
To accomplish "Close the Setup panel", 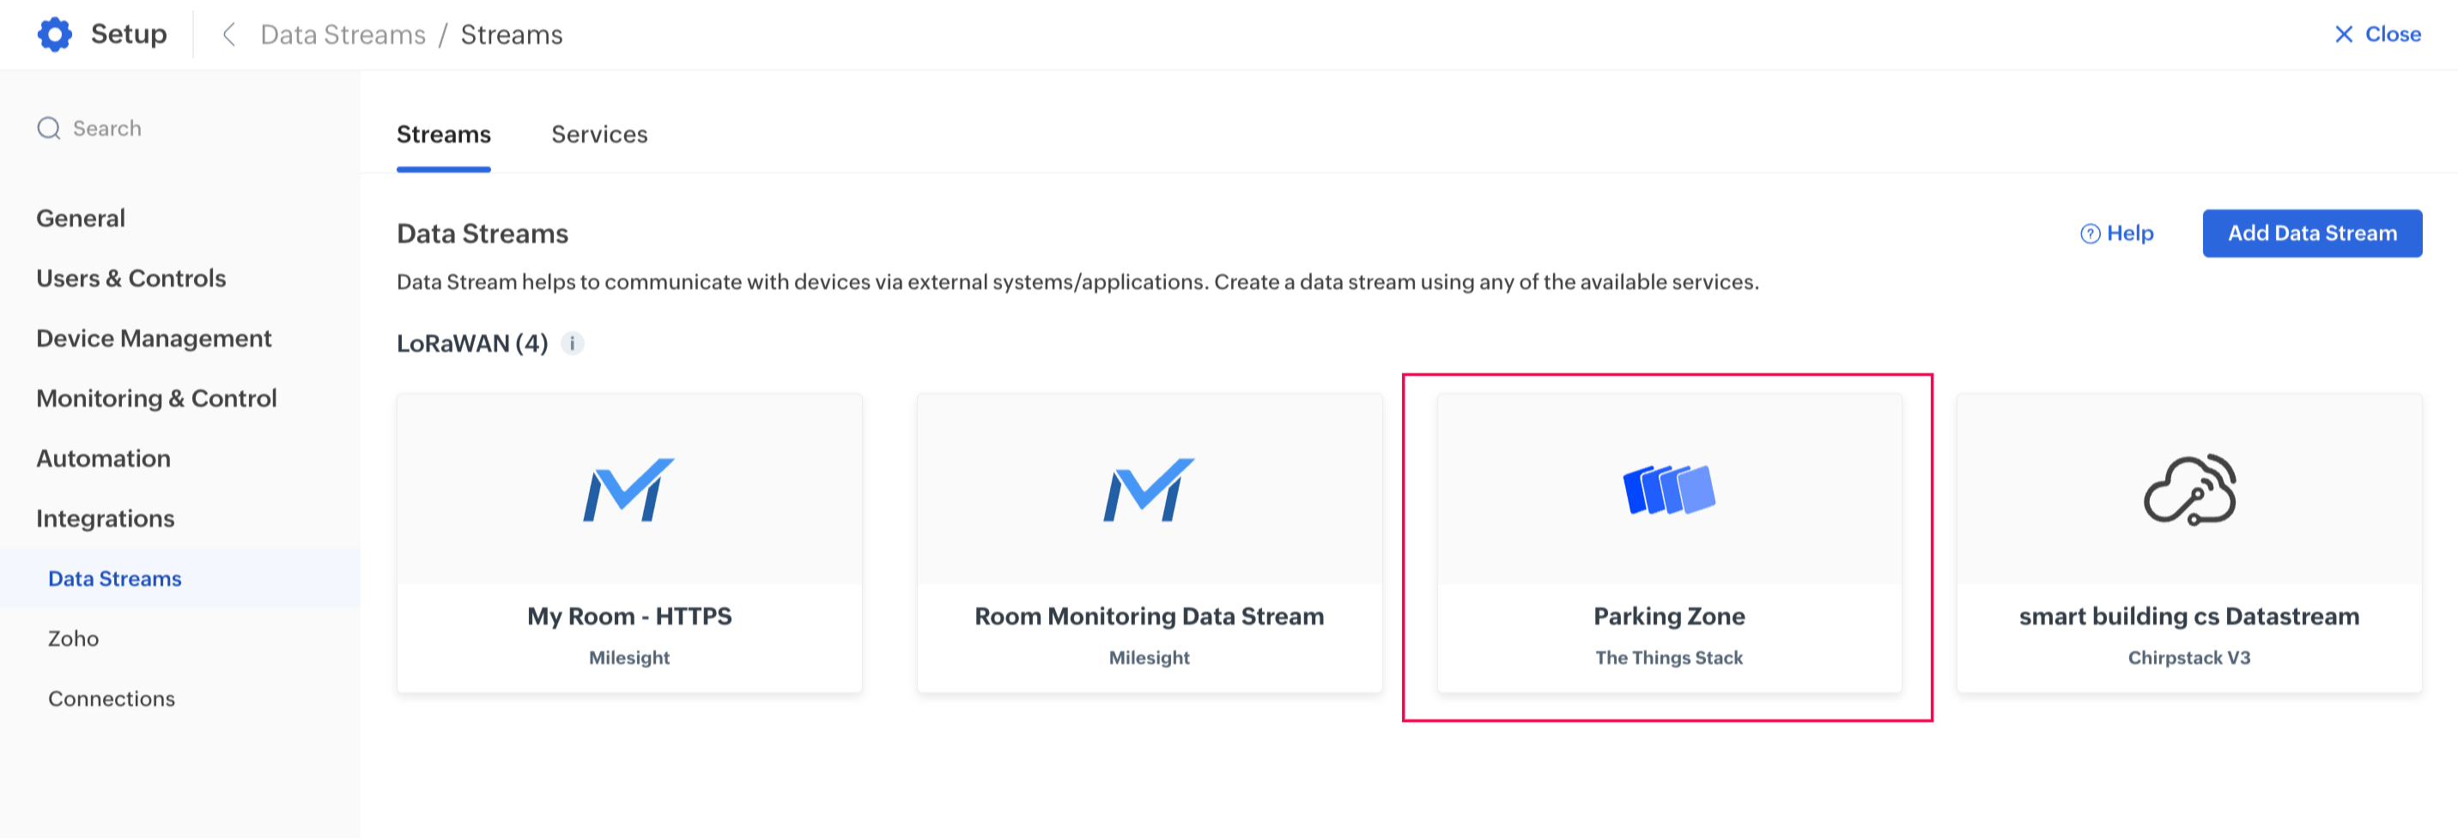I will [x=2377, y=34].
